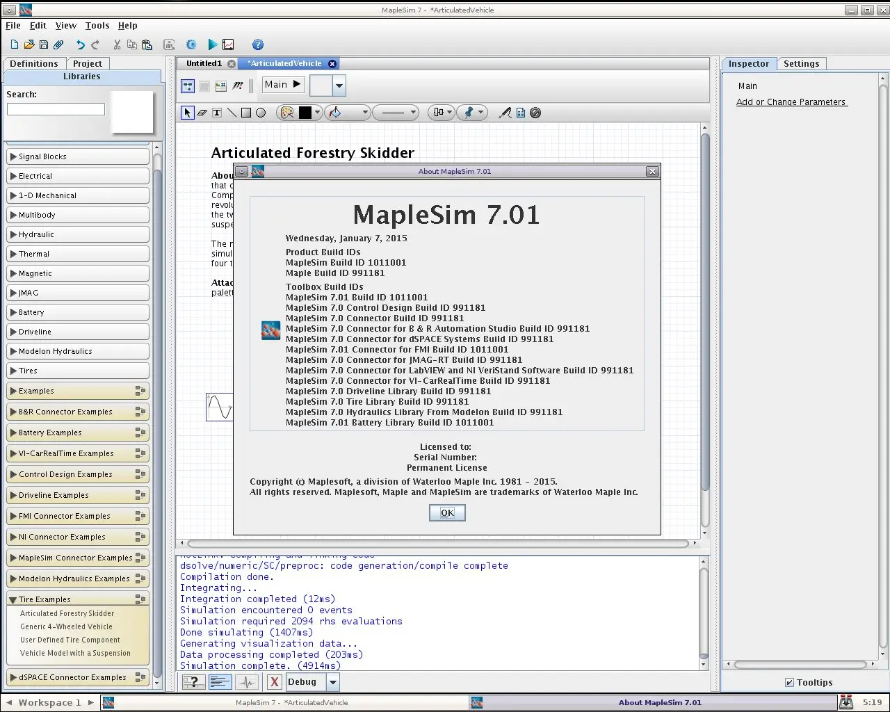This screenshot has height=712, width=890.
Task: Open the blue Help question-mark icon
Action: (x=257, y=44)
